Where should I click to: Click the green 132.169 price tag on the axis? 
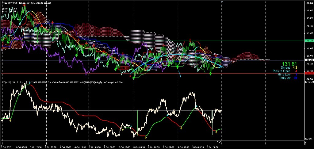point(309,41)
